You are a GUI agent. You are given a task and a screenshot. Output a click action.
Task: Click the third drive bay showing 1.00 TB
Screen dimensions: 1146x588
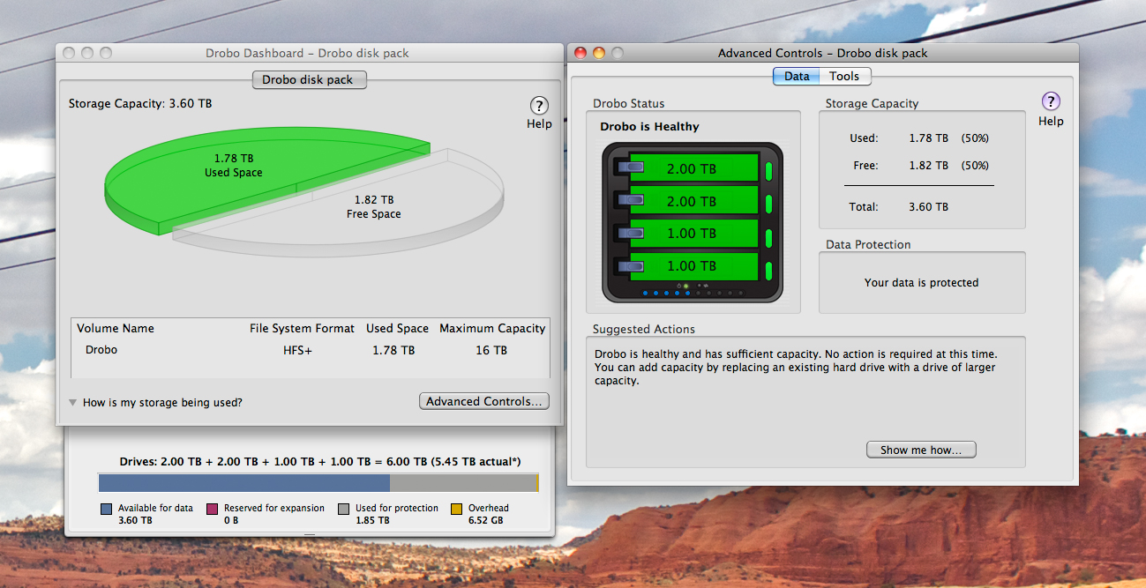coord(692,234)
